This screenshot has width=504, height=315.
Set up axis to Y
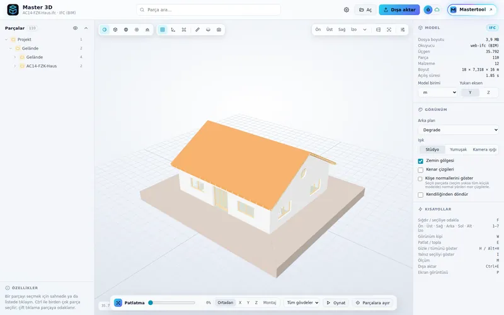click(470, 93)
